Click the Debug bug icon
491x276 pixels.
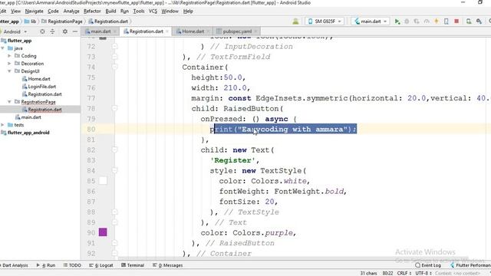click(x=407, y=21)
